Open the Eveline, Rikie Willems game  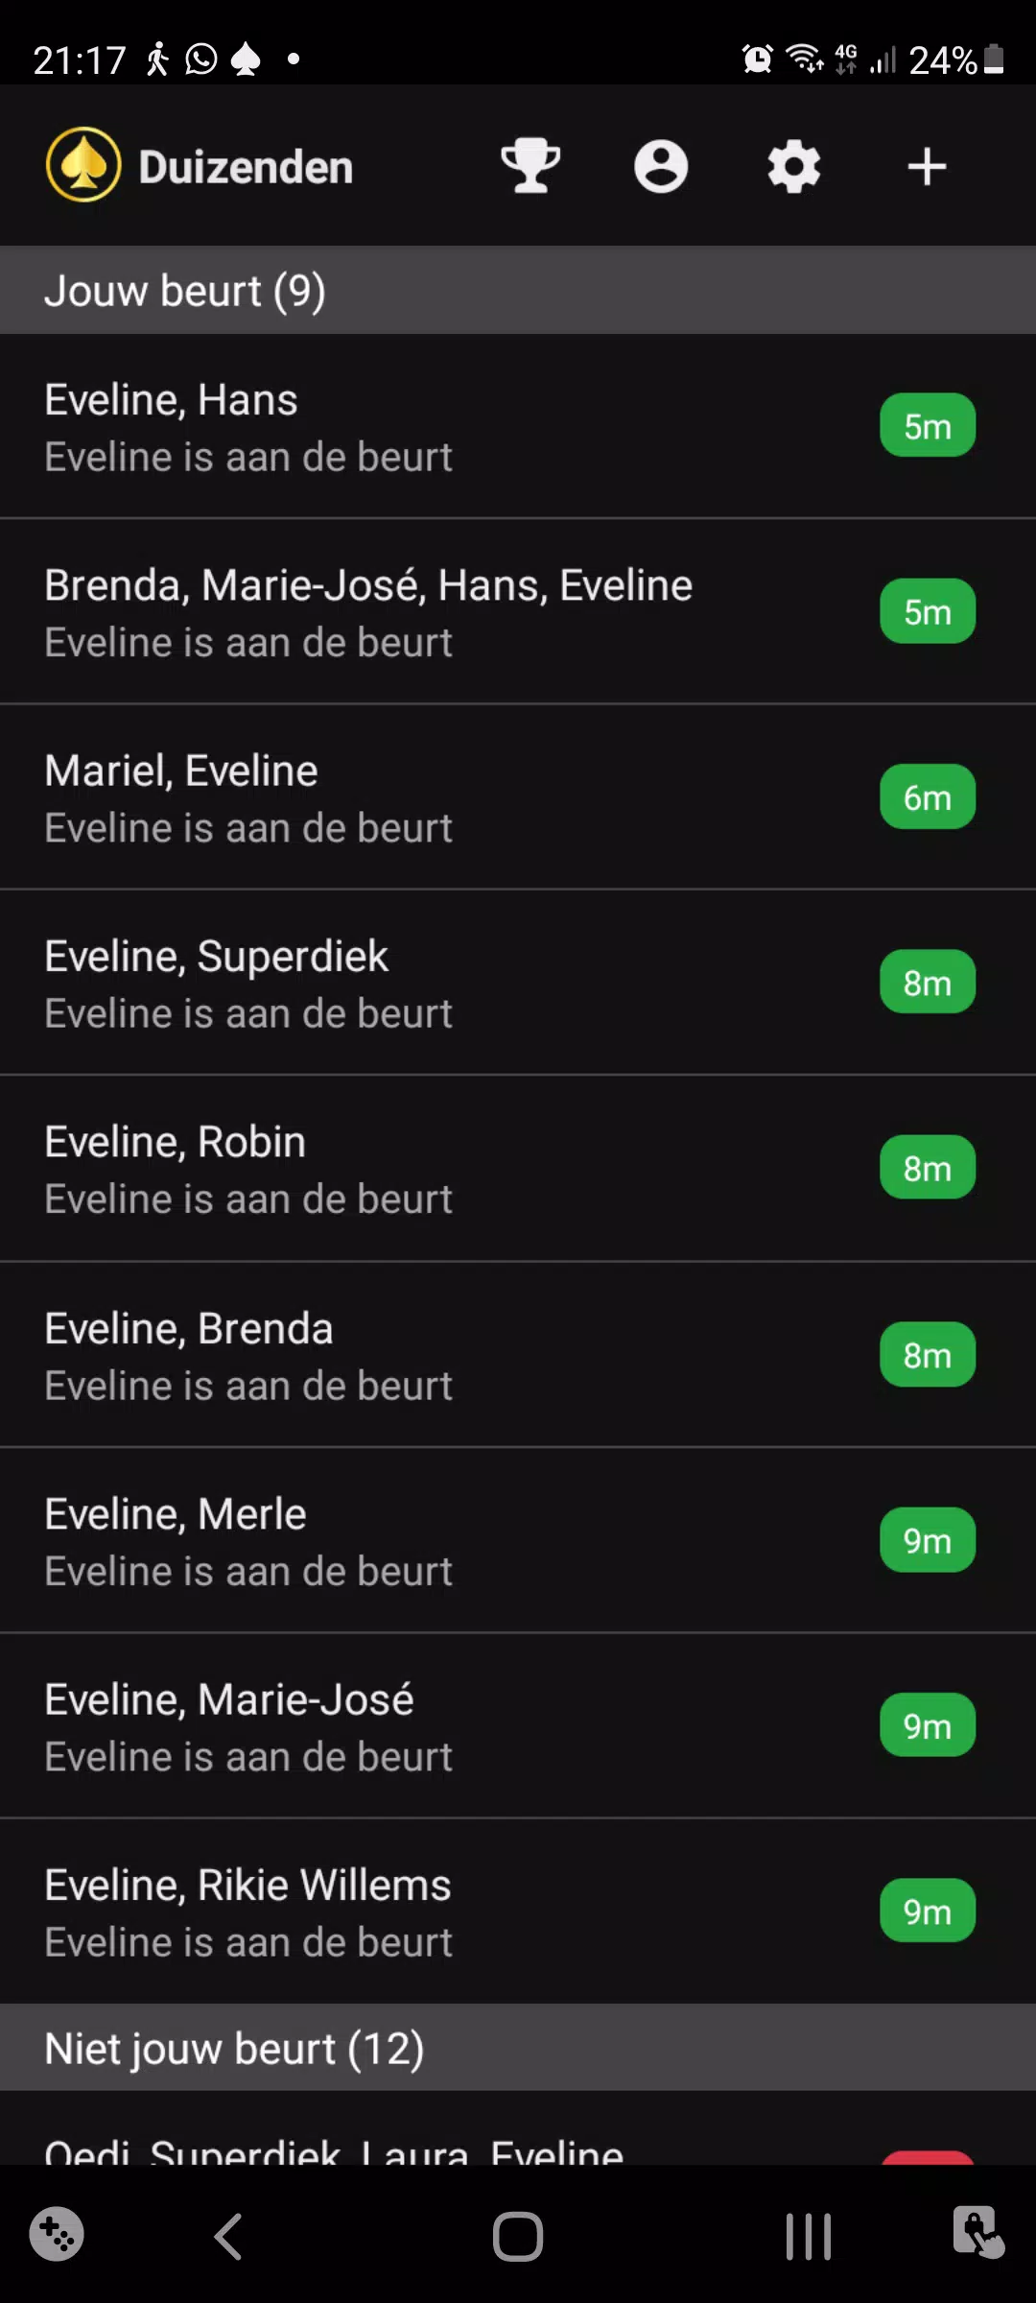pos(432,1911)
